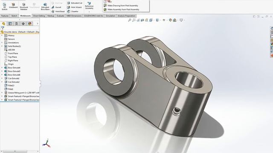Expand the Solid Bodies(1) folder
The image size is (273, 153).
click(2, 46)
